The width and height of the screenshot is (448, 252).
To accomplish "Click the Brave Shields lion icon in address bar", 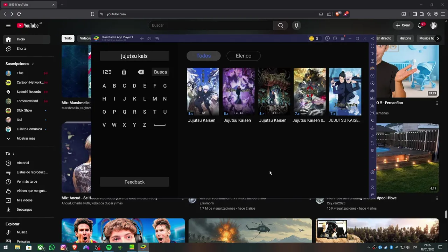I will [338, 14].
